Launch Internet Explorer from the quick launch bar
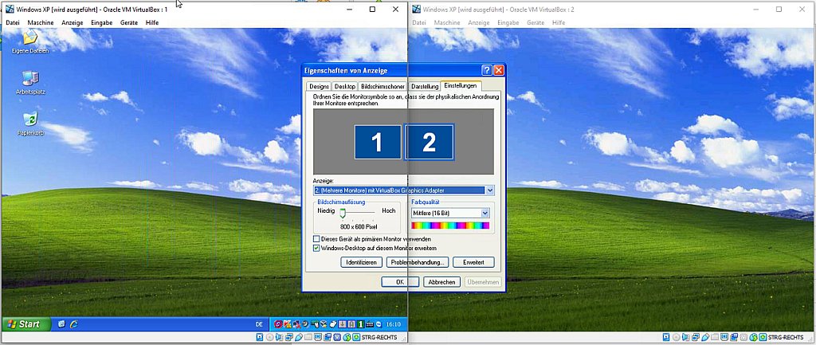This screenshot has width=816, height=345. point(74,324)
